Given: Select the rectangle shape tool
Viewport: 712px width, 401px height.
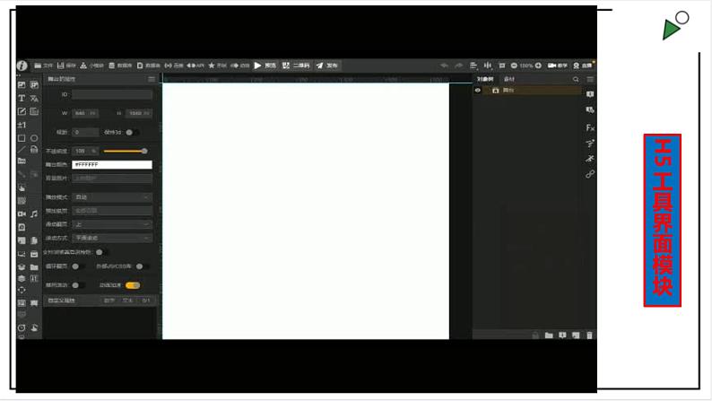Looking at the screenshot, I should coord(22,138).
